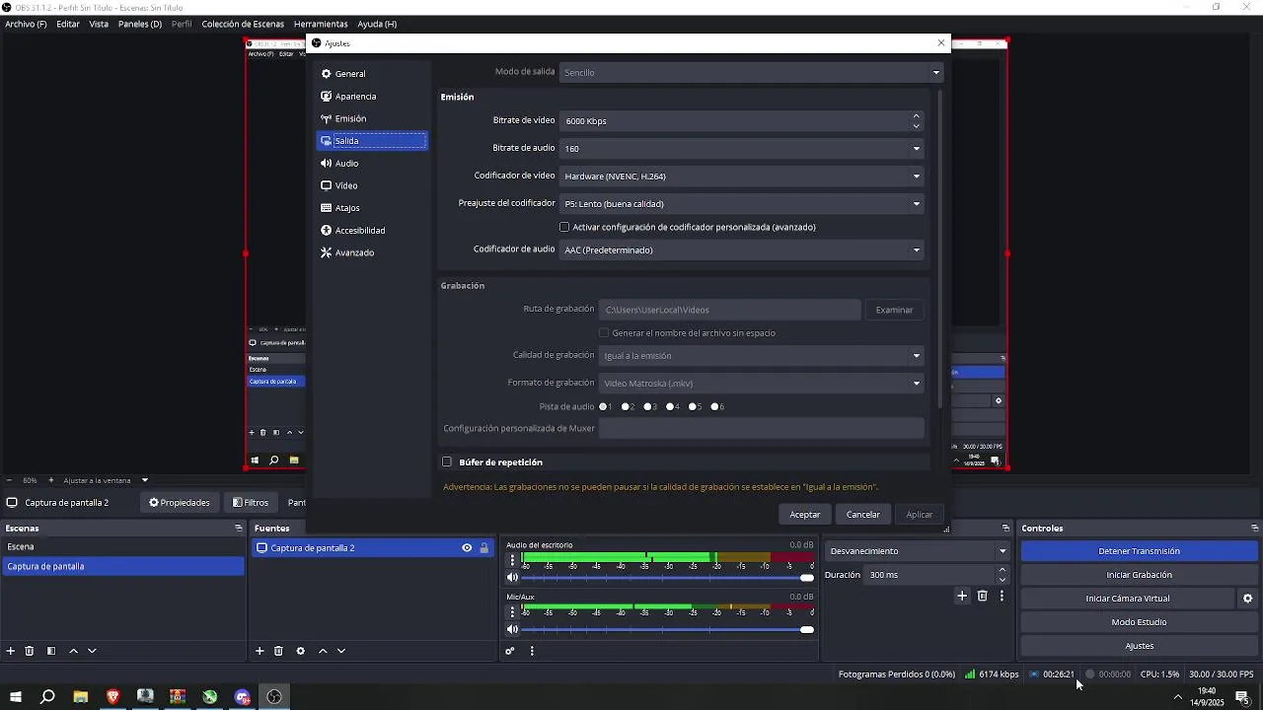Open Editar menu
This screenshot has height=710, width=1263.
click(x=68, y=24)
